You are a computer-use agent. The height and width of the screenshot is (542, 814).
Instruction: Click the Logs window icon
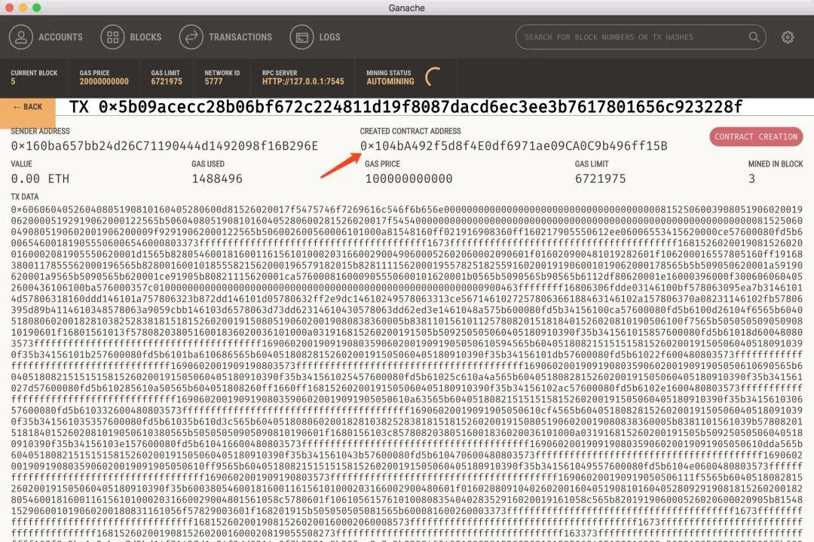(301, 37)
